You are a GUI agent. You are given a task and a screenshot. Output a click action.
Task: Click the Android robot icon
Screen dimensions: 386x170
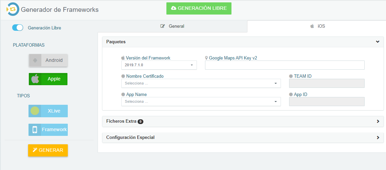tap(35, 60)
